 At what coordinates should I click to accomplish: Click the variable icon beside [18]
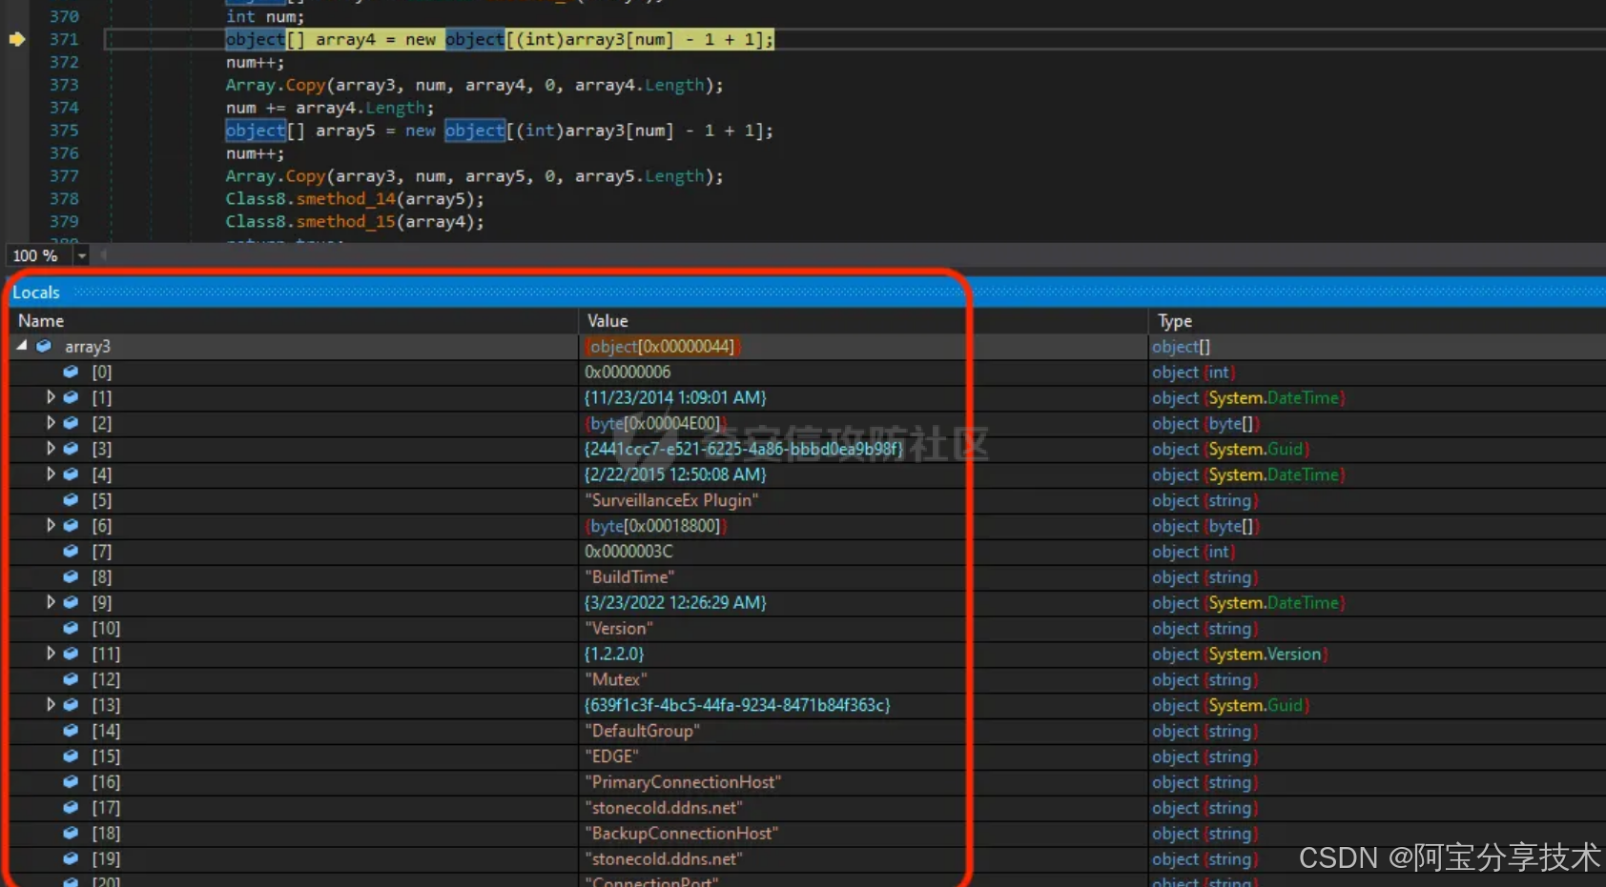[71, 834]
